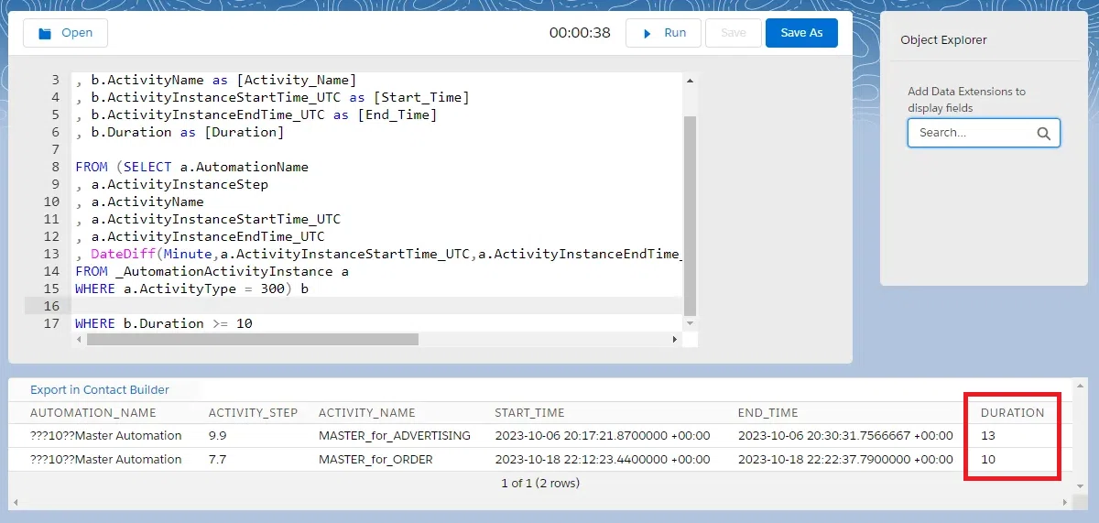Click the ACTIVITY_NAME column header

(367, 413)
